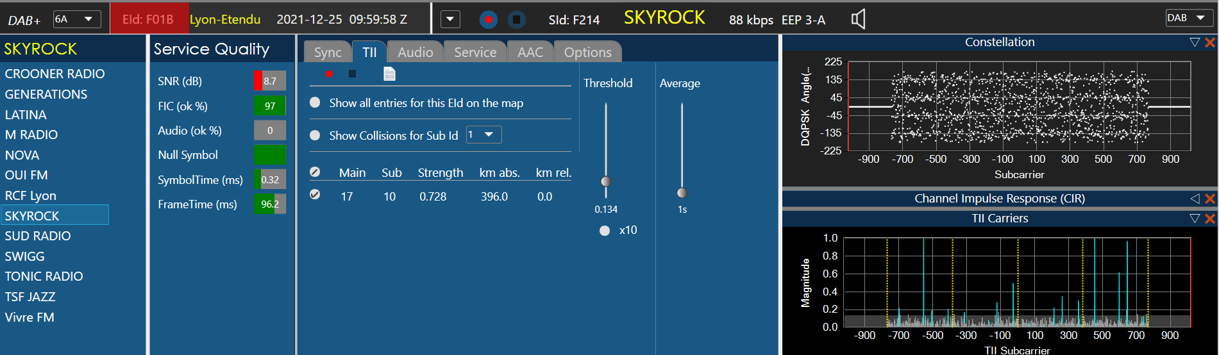Open the TII log document icon

[389, 74]
